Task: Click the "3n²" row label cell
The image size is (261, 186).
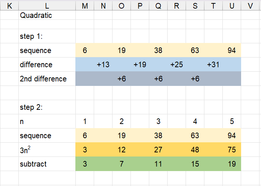Action: [47, 150]
